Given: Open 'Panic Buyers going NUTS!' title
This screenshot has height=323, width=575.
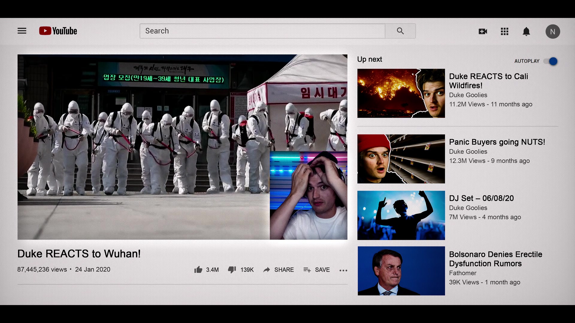Looking at the screenshot, I should coord(497,142).
